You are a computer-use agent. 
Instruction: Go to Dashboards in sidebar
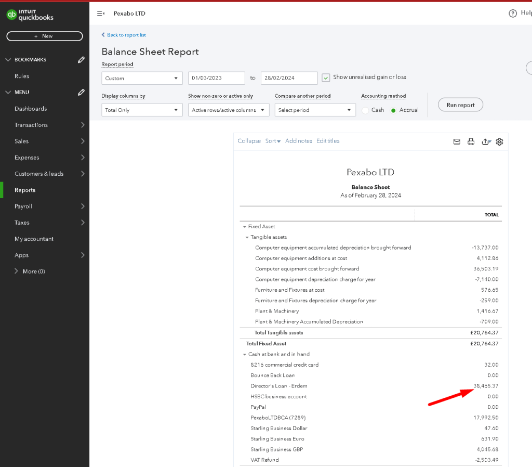point(31,109)
